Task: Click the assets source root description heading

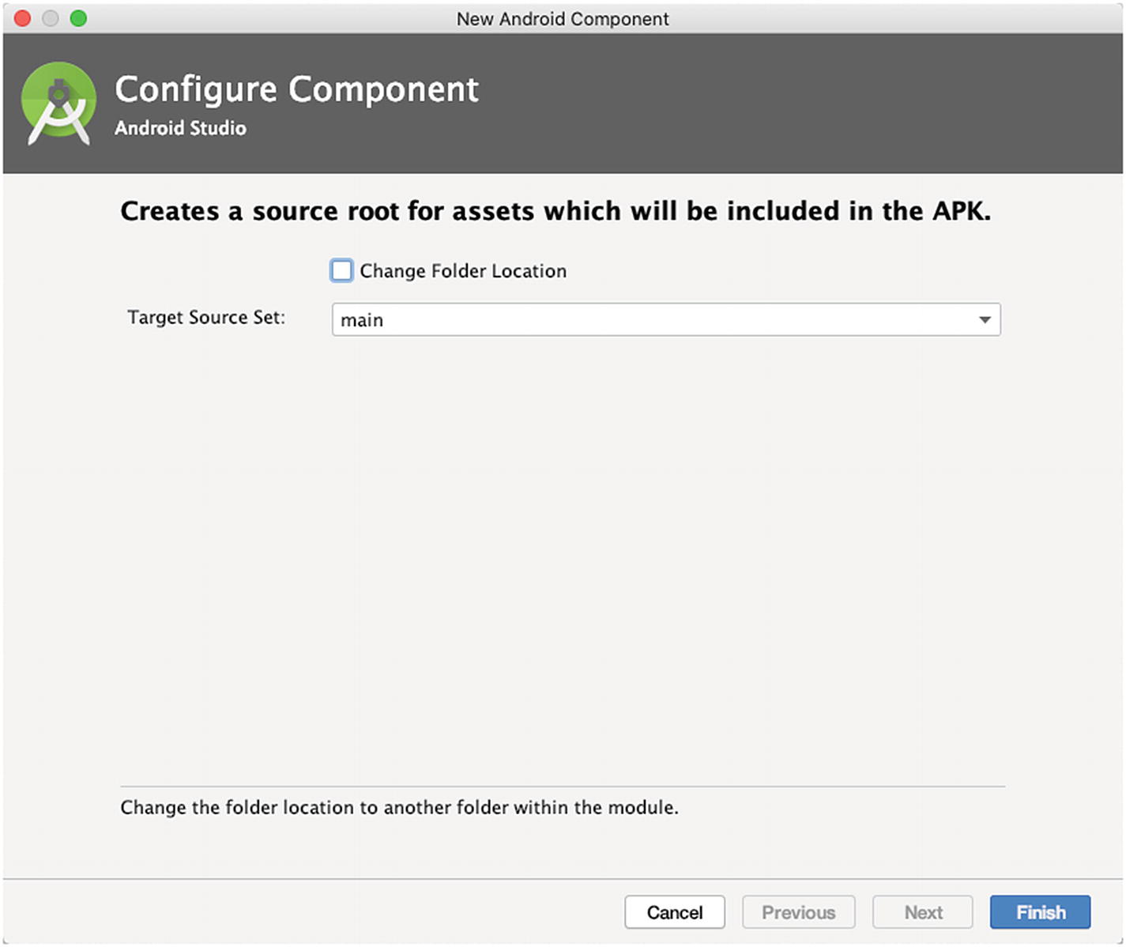Action: (555, 211)
